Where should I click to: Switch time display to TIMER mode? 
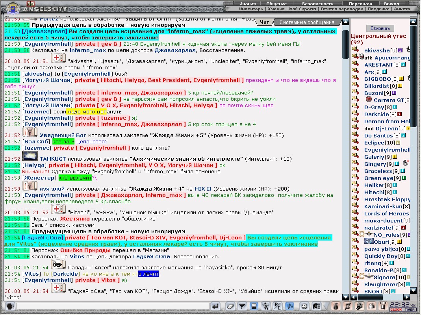tap(410, 309)
